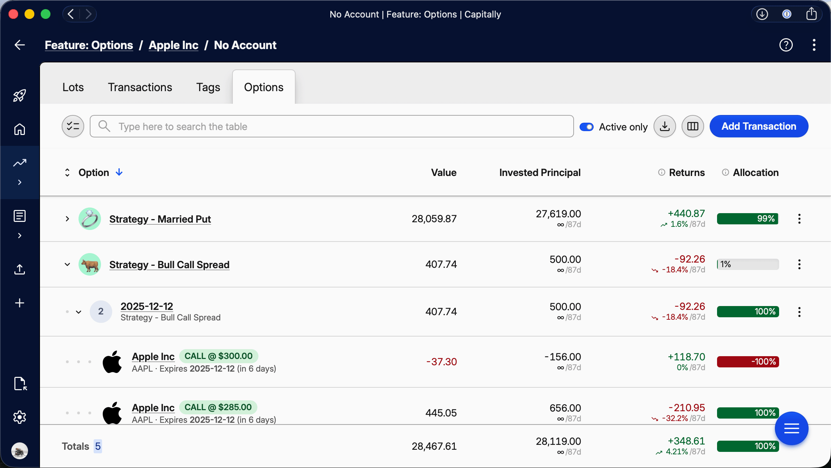The width and height of the screenshot is (831, 468).
Task: Open the upload/export icon in sidebar
Action: point(19,269)
